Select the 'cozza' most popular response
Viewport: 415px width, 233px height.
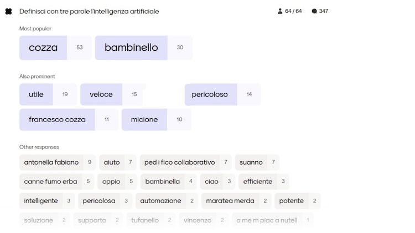[x=43, y=48]
